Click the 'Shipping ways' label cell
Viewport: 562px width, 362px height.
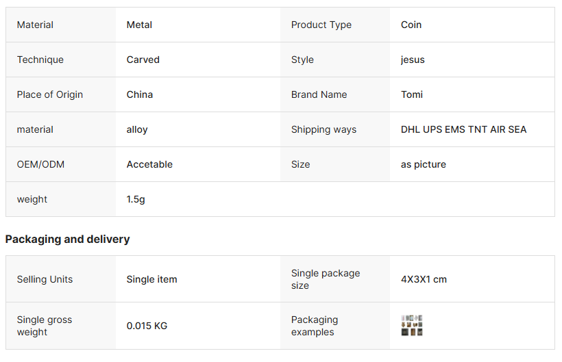[323, 129]
